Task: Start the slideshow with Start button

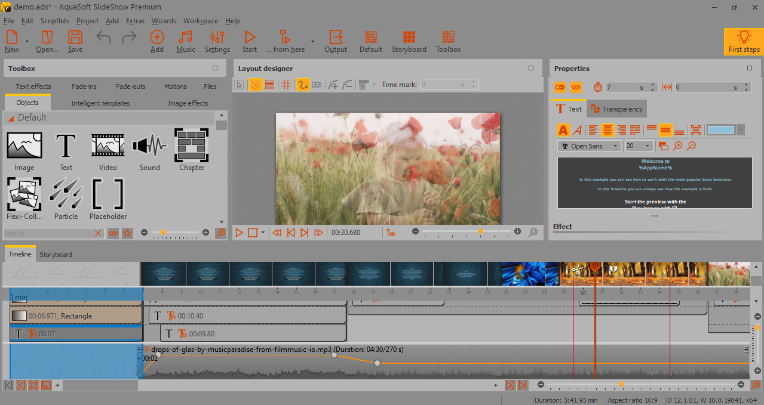Action: (250, 41)
